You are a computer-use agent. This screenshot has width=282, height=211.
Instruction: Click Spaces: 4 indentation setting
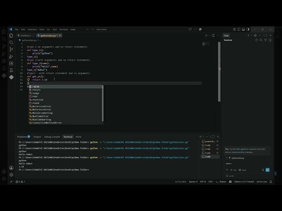(193, 182)
